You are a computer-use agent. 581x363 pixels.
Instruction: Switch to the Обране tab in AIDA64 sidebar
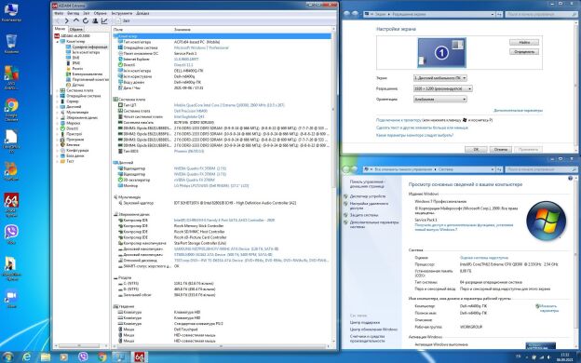tap(76, 29)
